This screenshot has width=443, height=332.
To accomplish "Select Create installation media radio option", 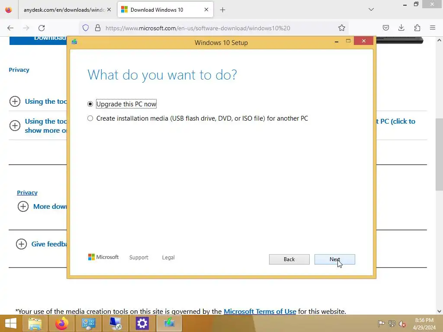I will pyautogui.click(x=90, y=118).
